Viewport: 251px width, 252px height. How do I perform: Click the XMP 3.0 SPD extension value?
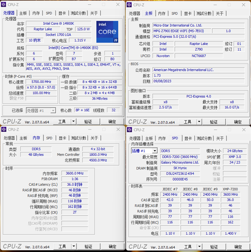[235, 157]
